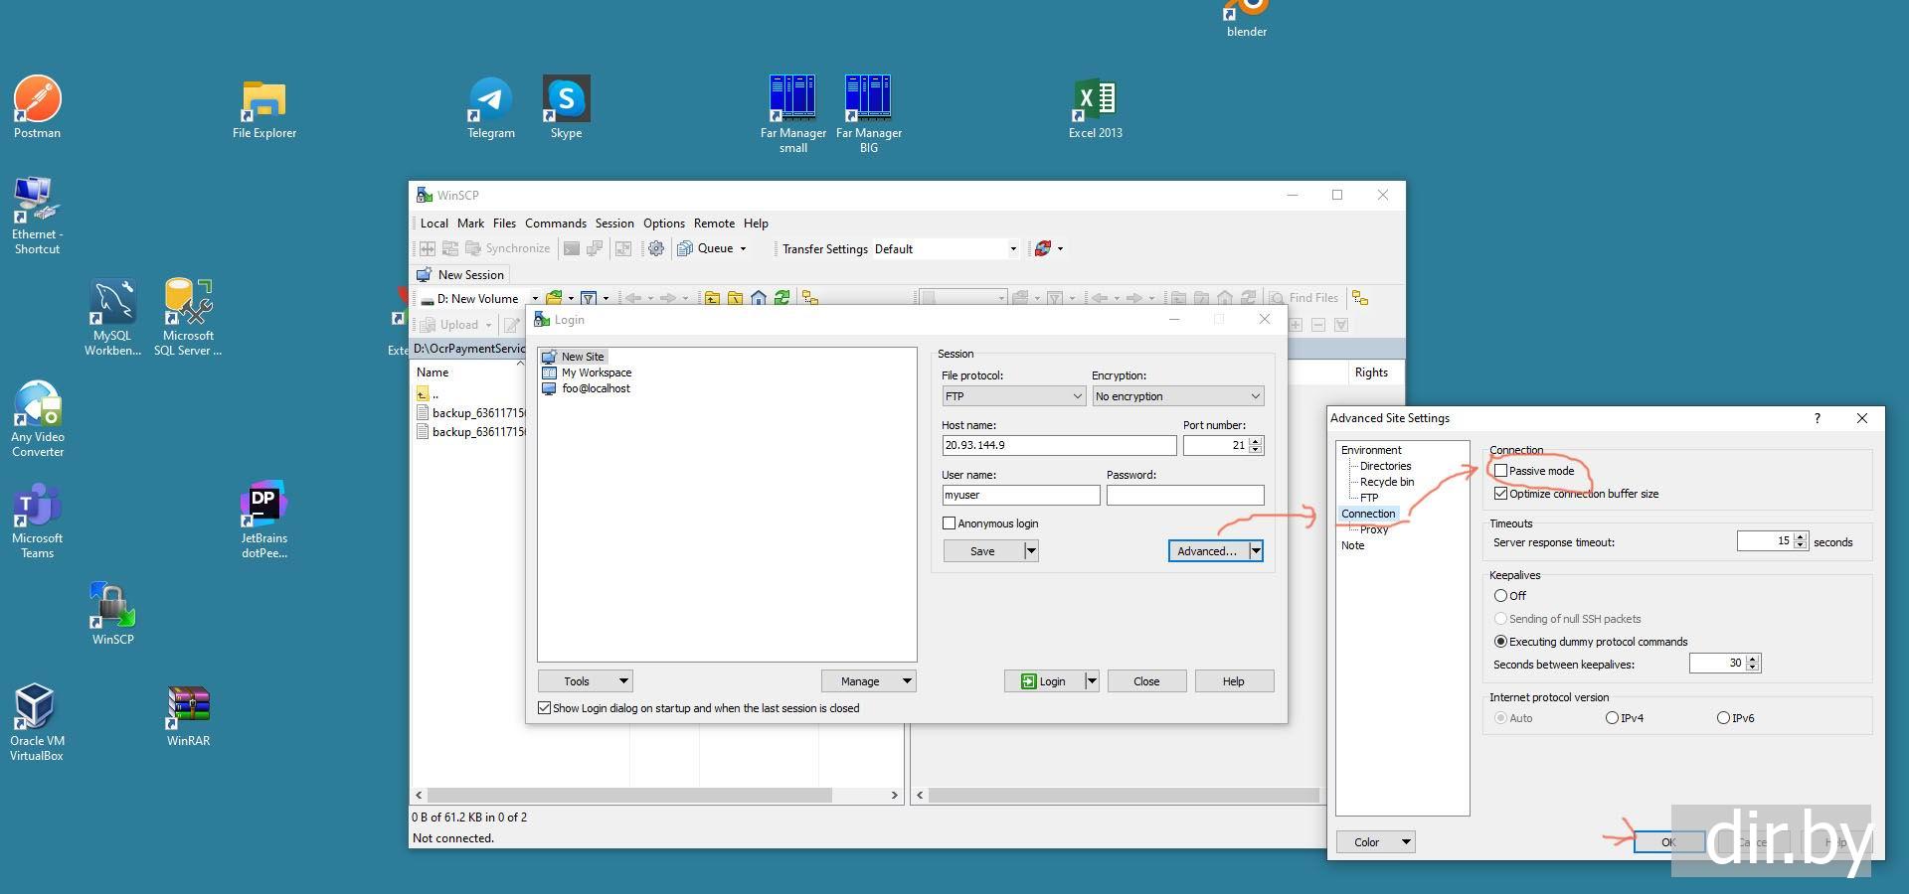Open the Skype desktop icon

pos(566,99)
